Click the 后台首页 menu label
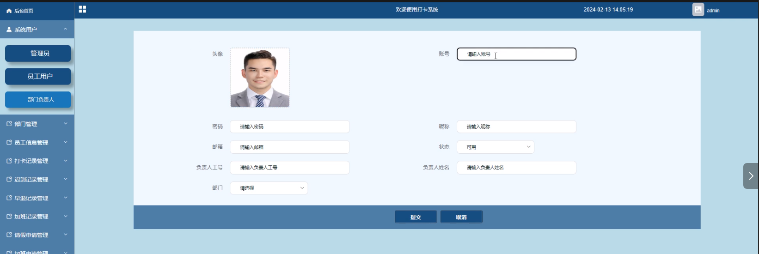This screenshot has width=759, height=254. click(x=24, y=11)
